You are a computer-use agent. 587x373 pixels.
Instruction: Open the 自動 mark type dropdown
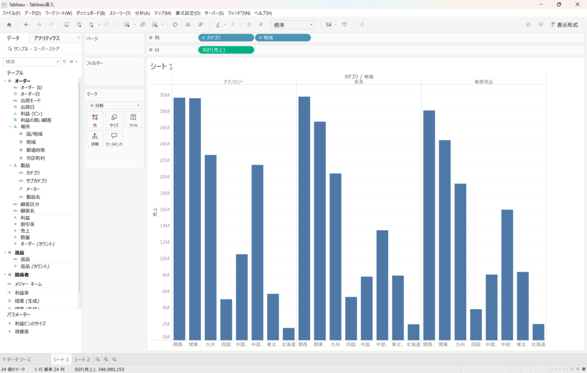click(x=114, y=106)
